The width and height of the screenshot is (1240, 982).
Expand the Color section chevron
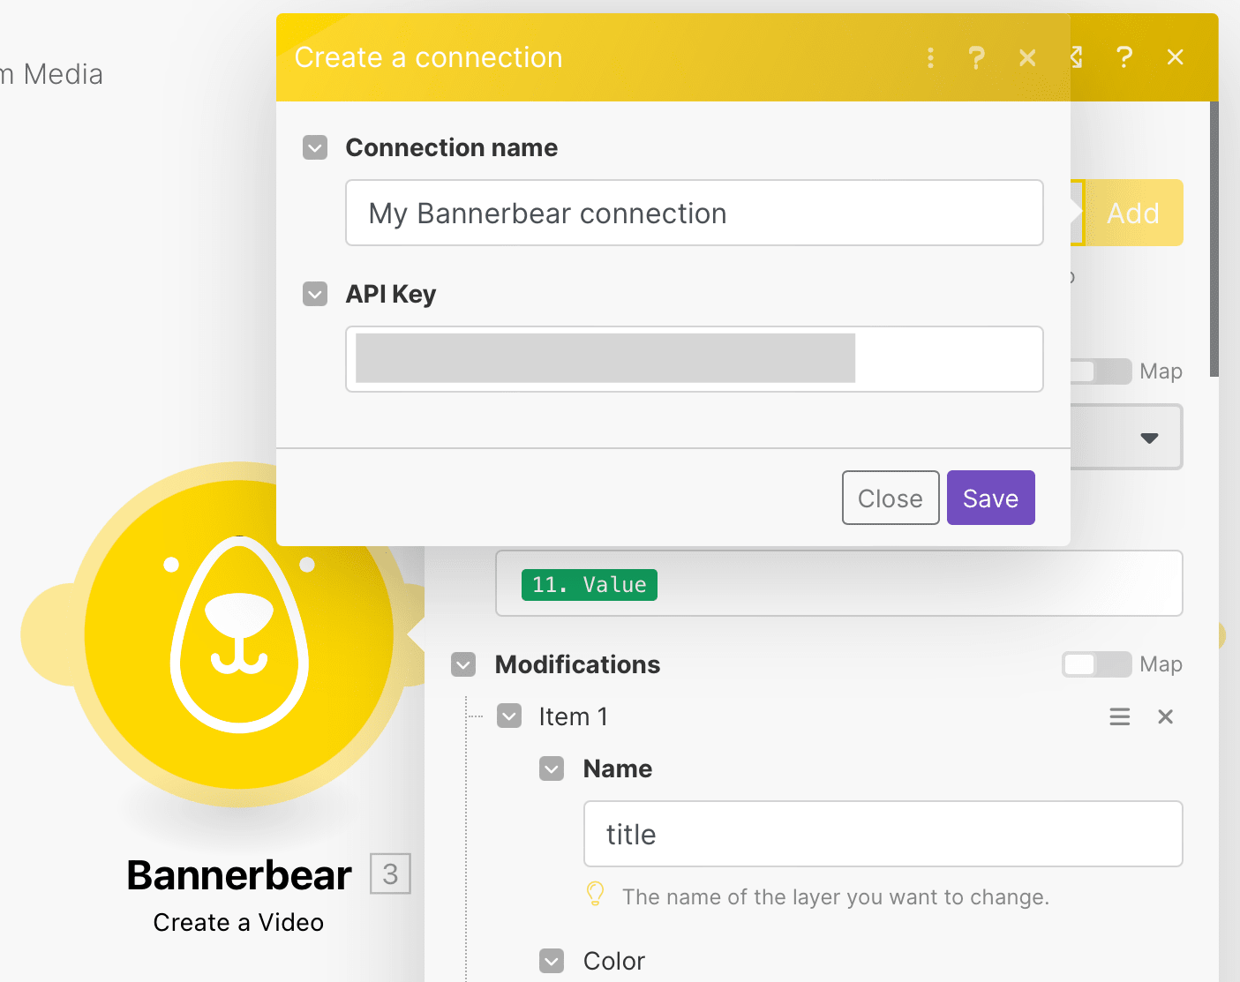tap(552, 961)
